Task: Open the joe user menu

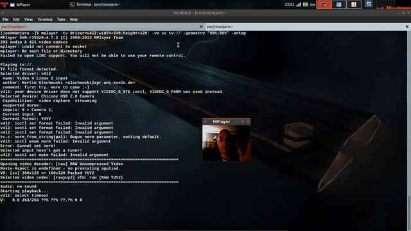Action: pyautogui.click(x=313, y=4)
